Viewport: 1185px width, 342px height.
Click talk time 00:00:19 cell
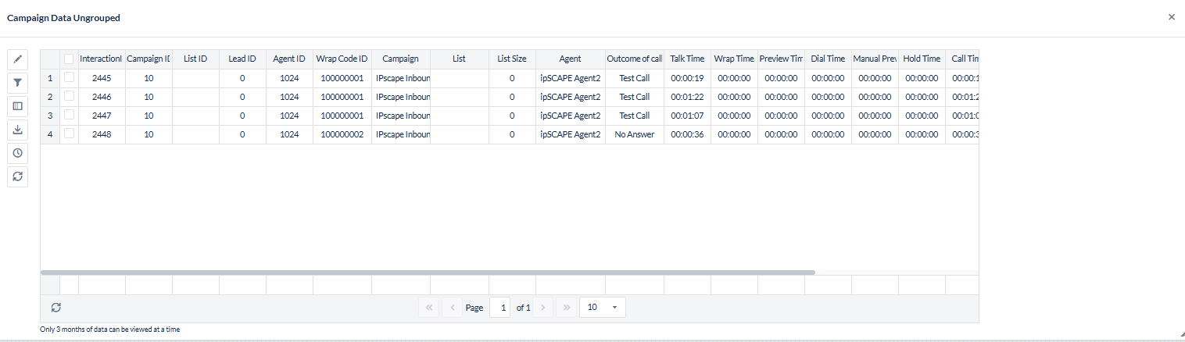pyautogui.click(x=687, y=78)
